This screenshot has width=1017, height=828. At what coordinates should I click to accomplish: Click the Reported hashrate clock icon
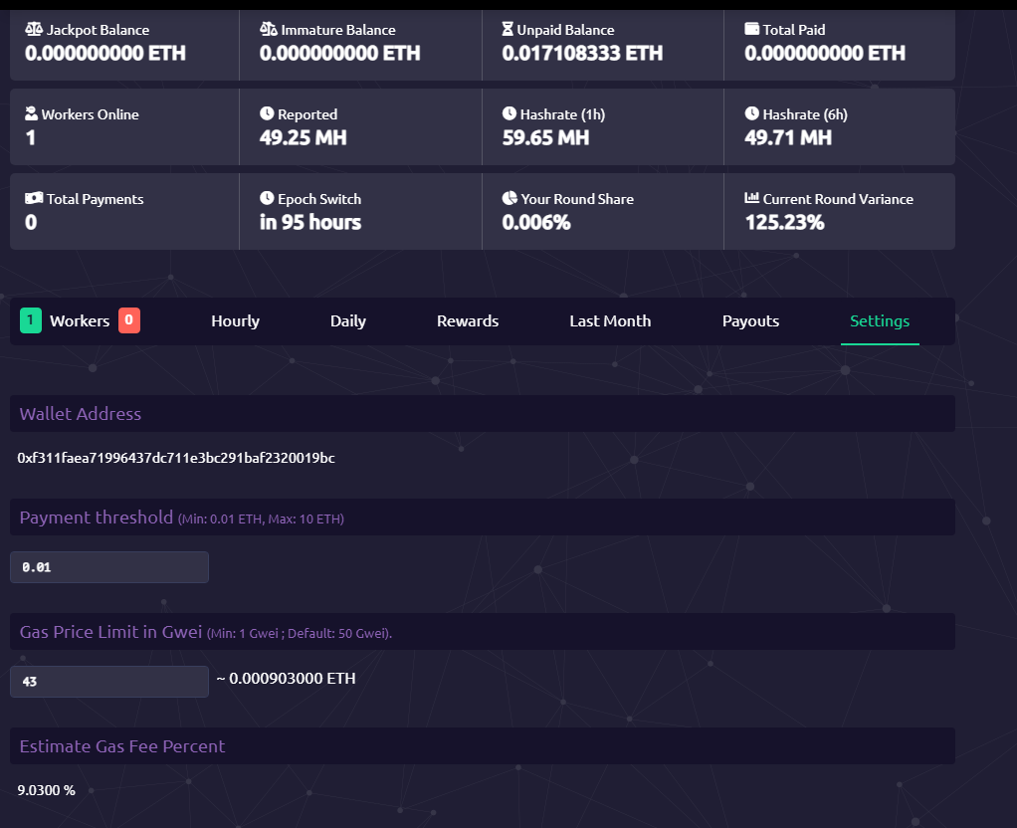click(267, 114)
